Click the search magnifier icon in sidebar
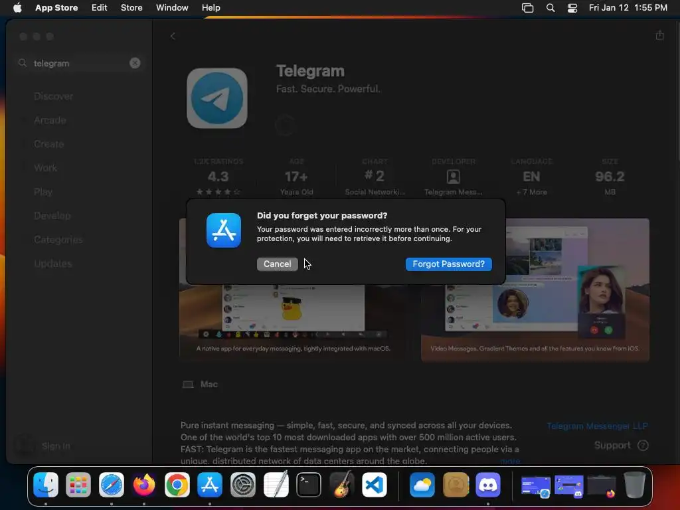The width and height of the screenshot is (680, 510). click(23, 63)
